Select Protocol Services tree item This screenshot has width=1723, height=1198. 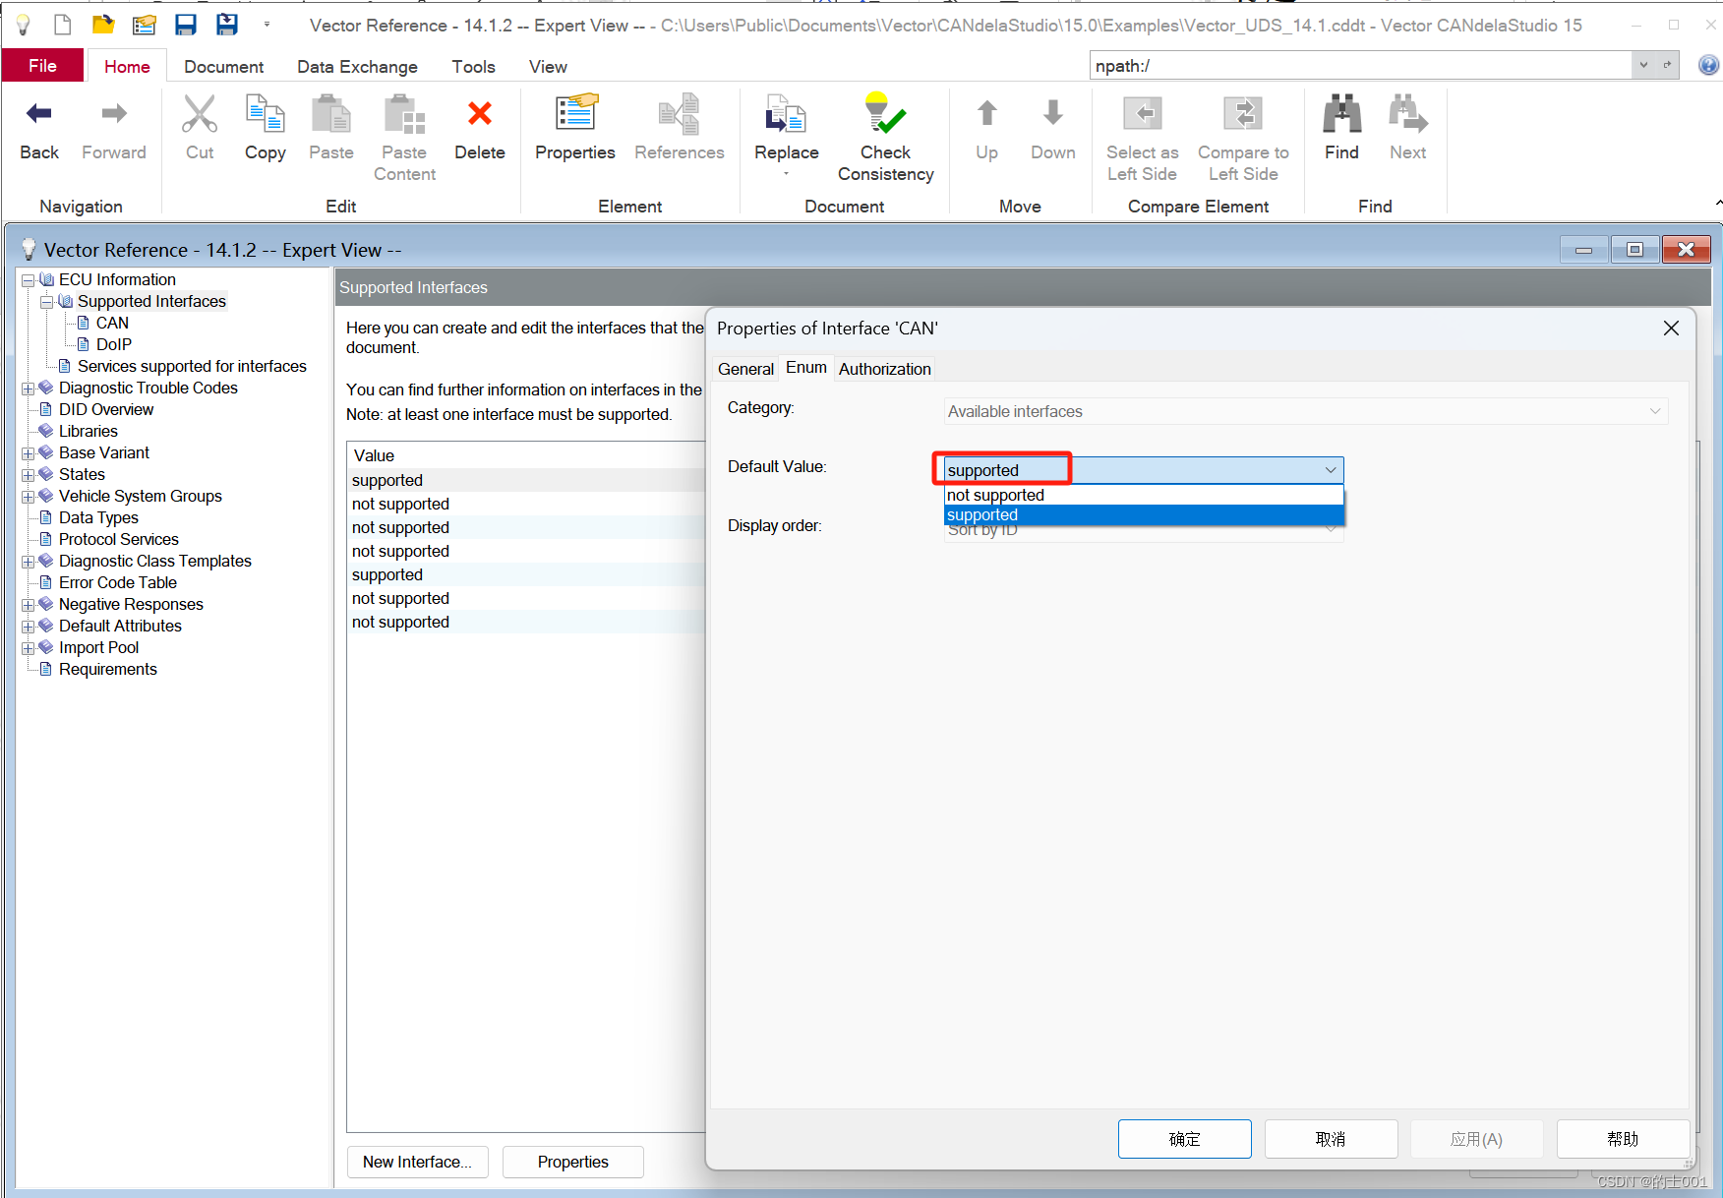(119, 539)
